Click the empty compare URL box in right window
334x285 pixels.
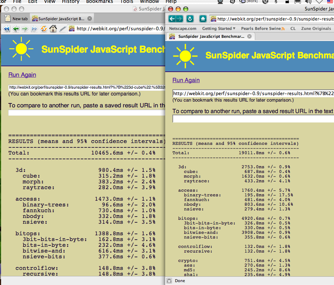[x=253, y=119]
